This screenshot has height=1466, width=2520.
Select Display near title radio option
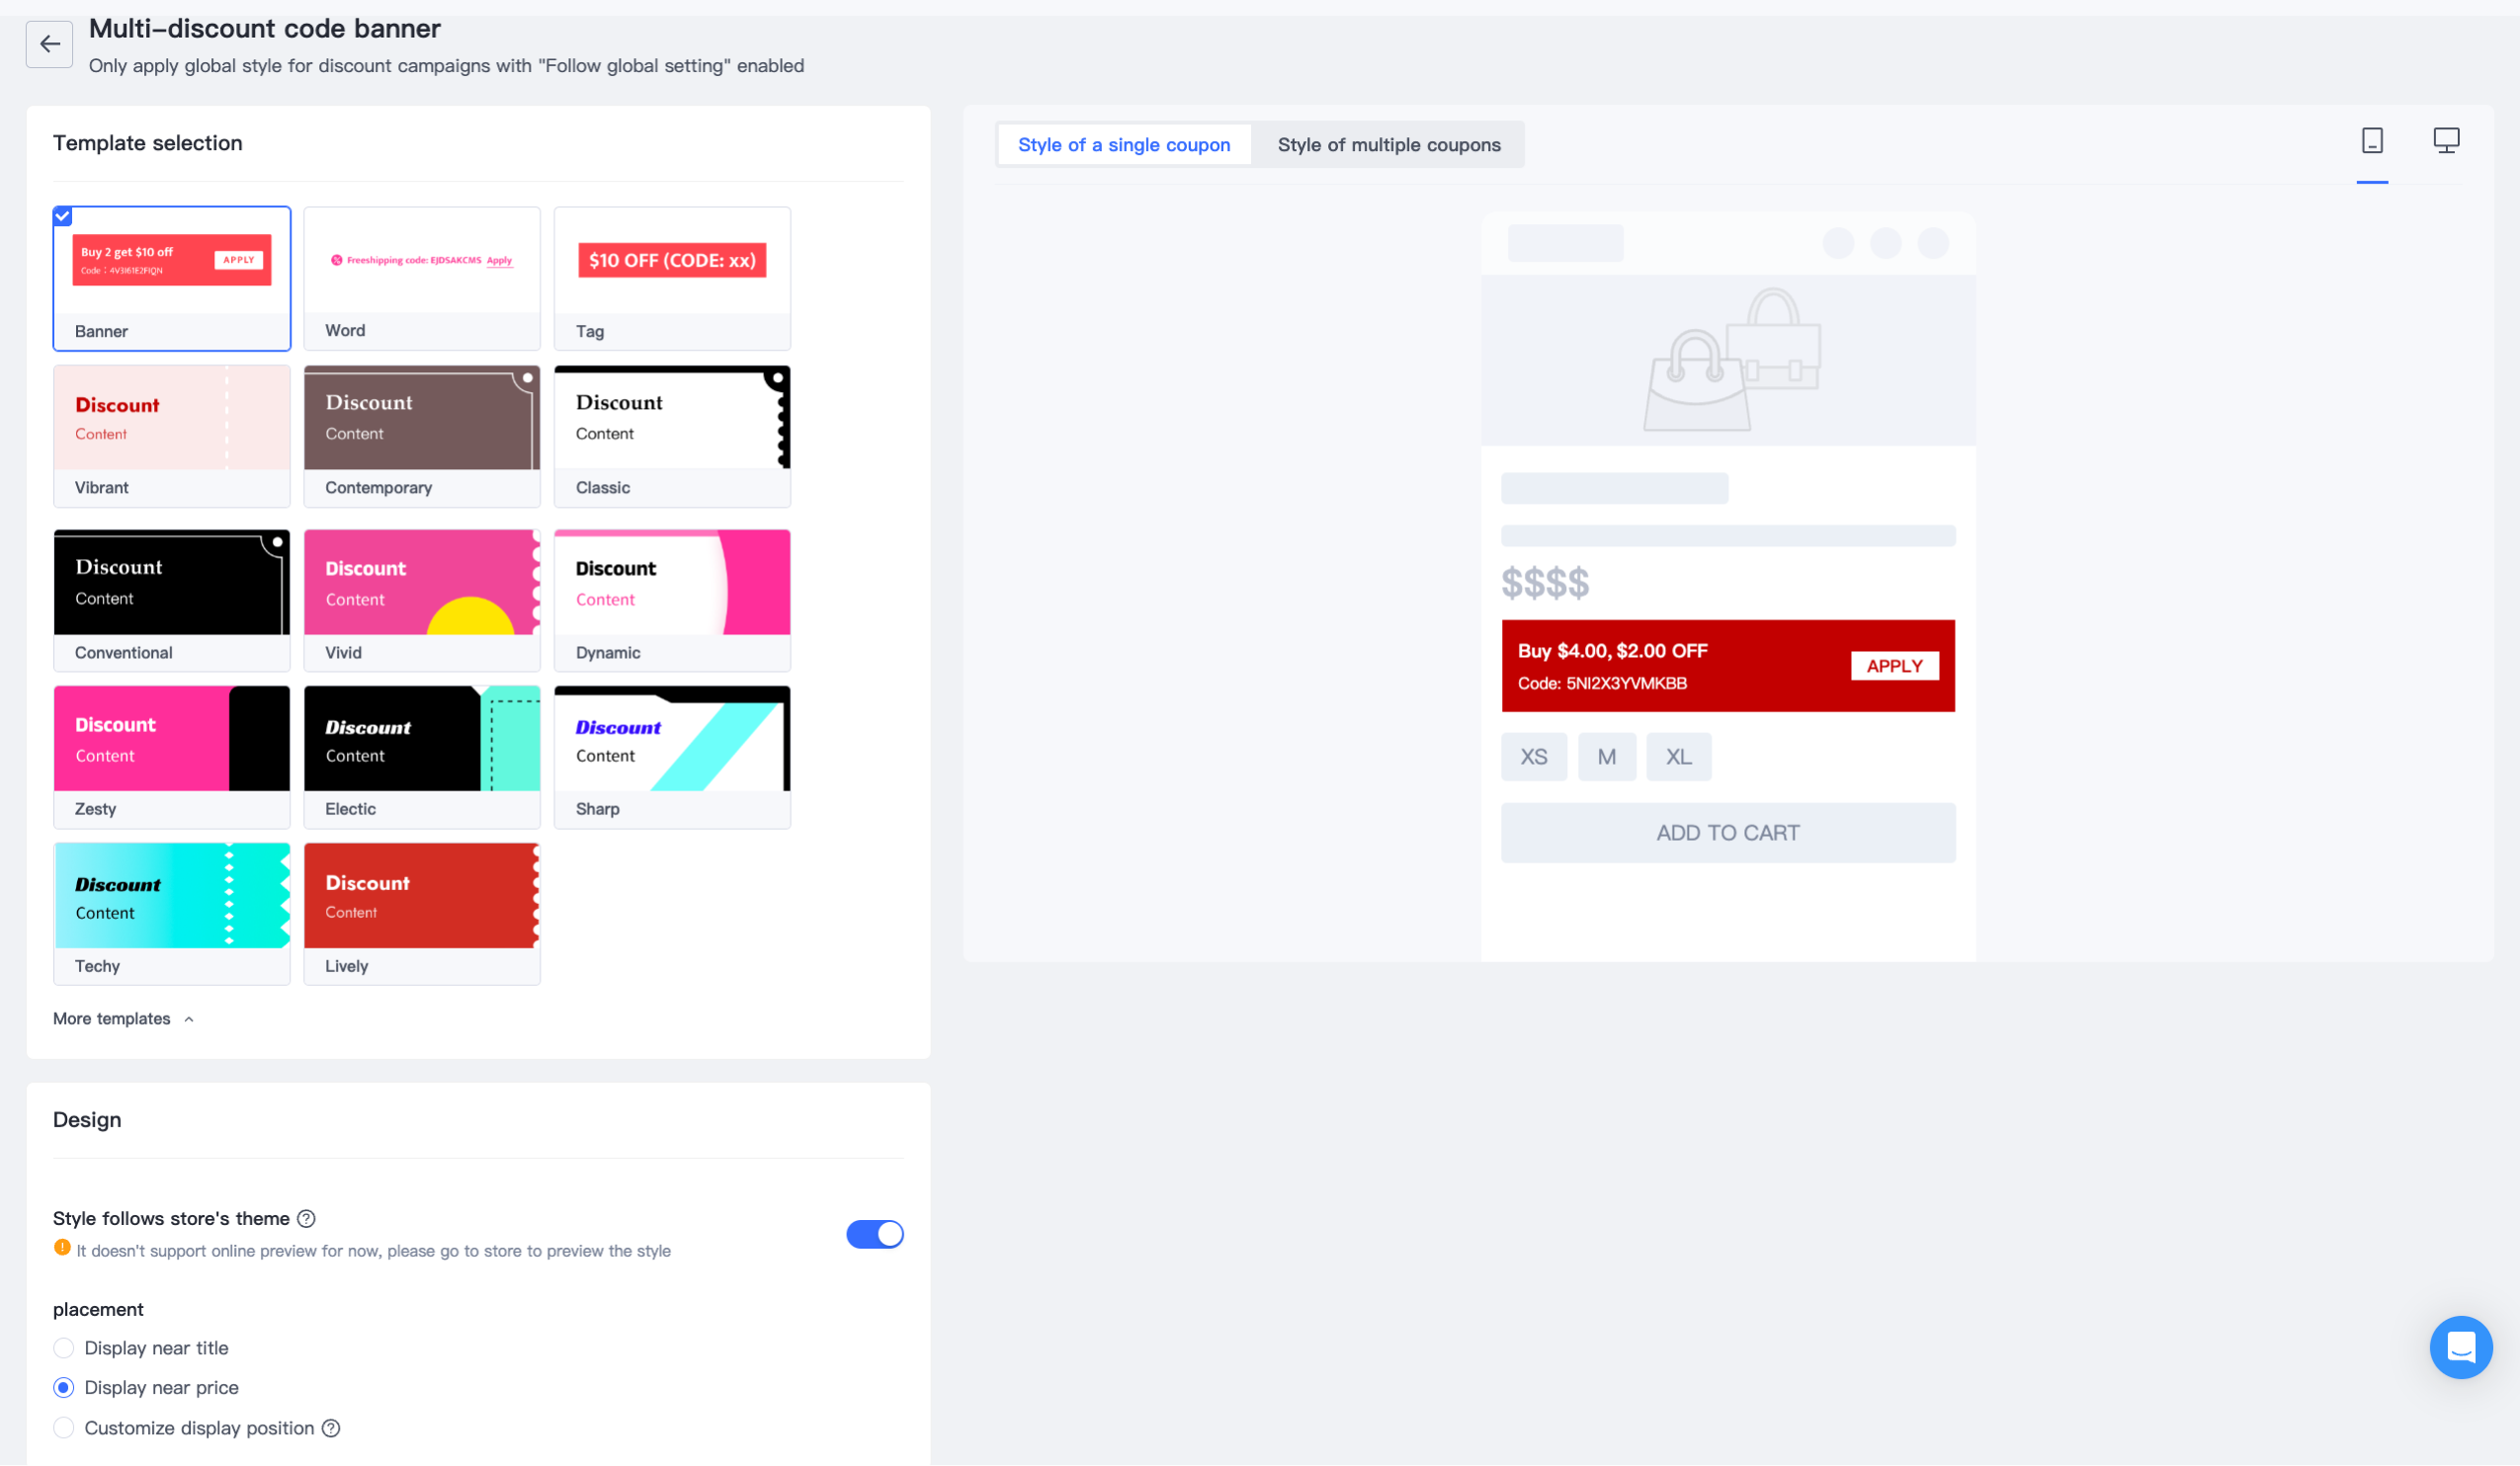point(64,1348)
